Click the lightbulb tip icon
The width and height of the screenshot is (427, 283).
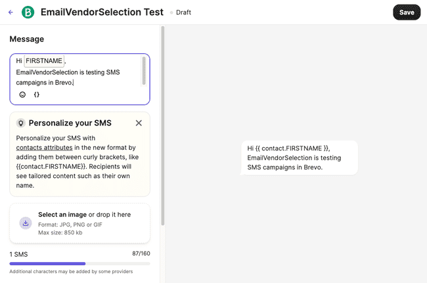(x=20, y=123)
